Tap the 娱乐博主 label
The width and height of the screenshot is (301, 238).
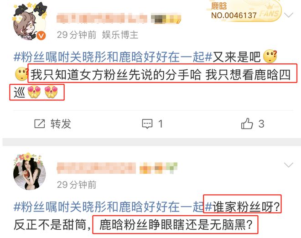point(120,35)
